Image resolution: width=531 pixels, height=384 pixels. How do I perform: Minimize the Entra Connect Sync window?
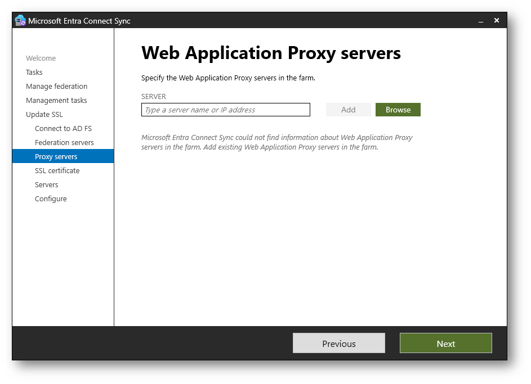pyautogui.click(x=481, y=21)
